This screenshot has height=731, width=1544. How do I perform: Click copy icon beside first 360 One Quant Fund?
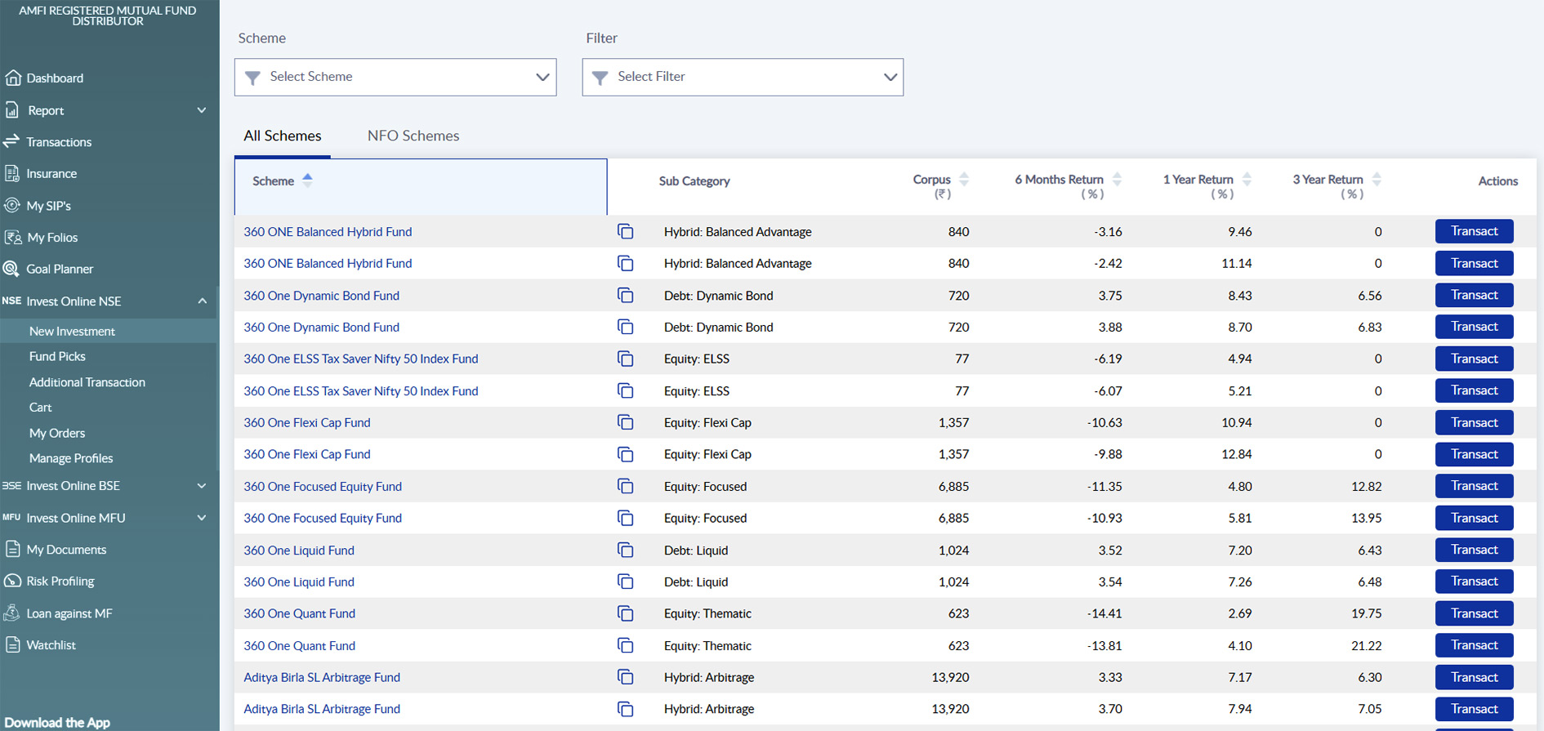(625, 613)
